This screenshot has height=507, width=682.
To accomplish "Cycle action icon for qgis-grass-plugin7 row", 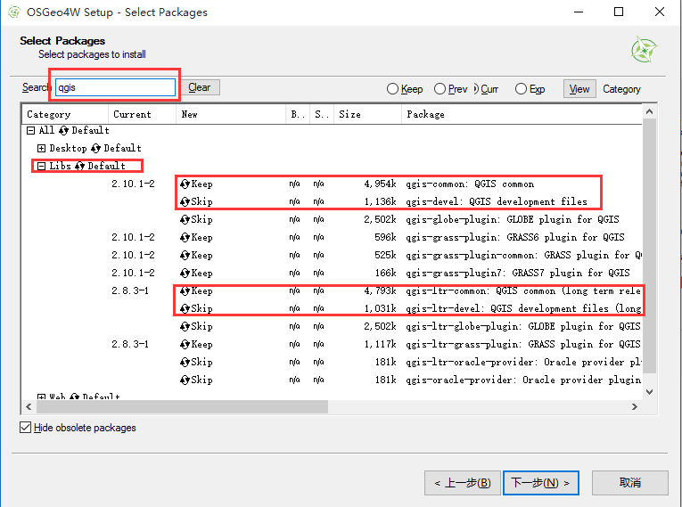I will (x=185, y=273).
